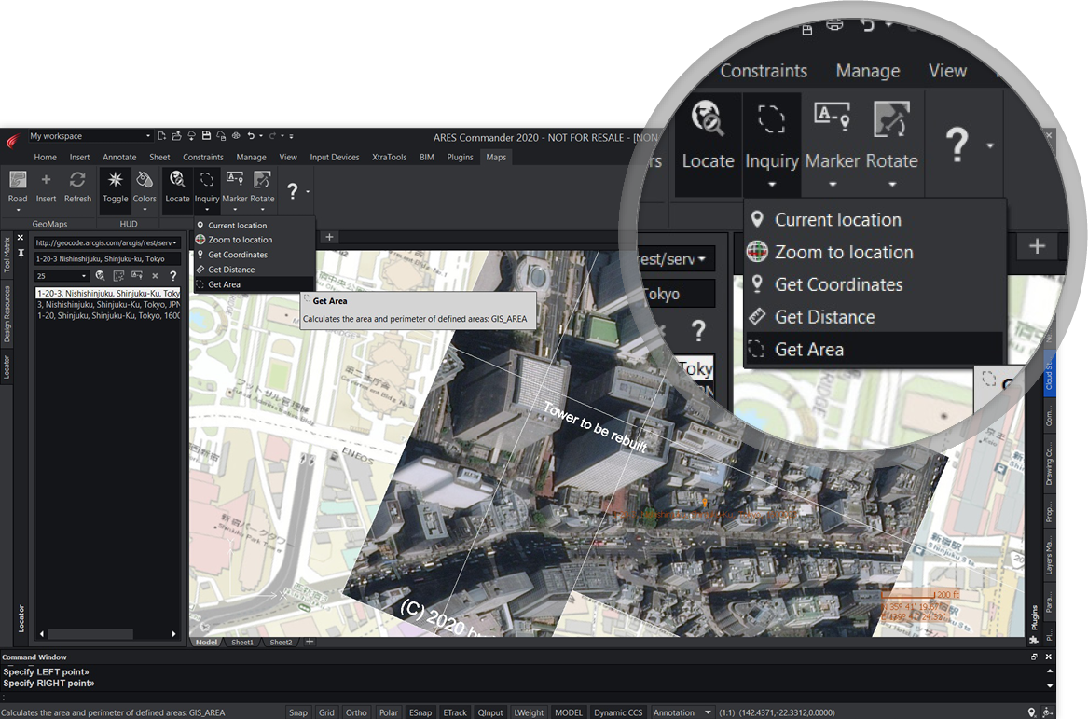Open the Annotation scale dropdown in status bar
Screen dimensions: 1088x719
pos(709,712)
